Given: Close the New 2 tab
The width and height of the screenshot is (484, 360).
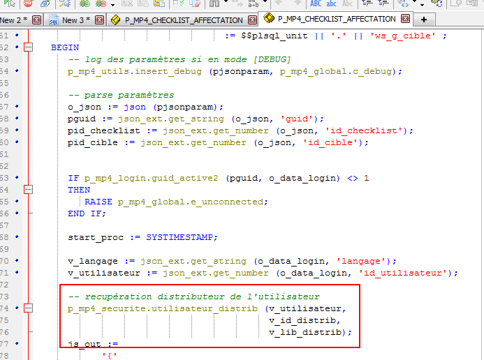Looking at the screenshot, I should 36,20.
